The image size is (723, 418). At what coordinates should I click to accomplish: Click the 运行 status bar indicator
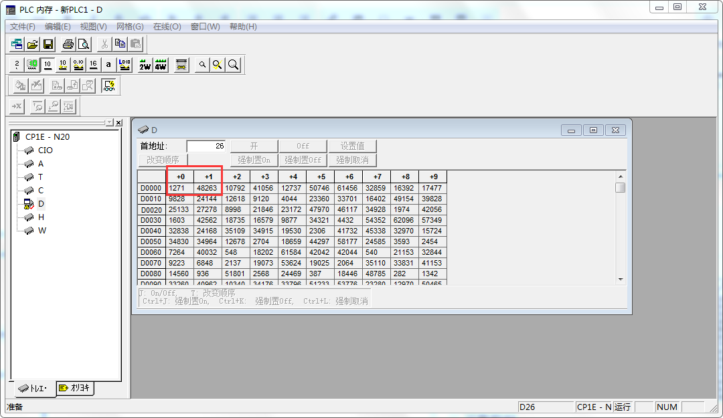pyautogui.click(x=623, y=407)
